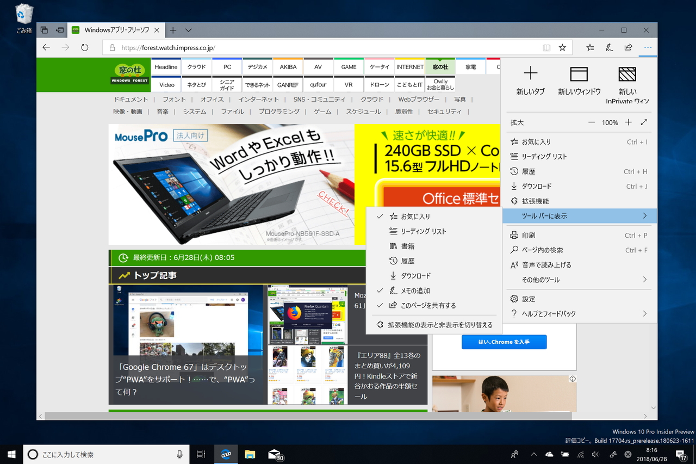This screenshot has width=696, height=464.
Task: Open the Favorites hub icon on the toolbar
Action: coord(589,47)
